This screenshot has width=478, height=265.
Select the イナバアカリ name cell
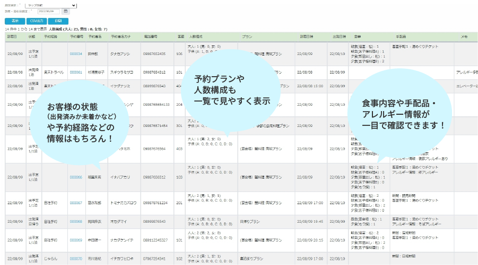120,177
